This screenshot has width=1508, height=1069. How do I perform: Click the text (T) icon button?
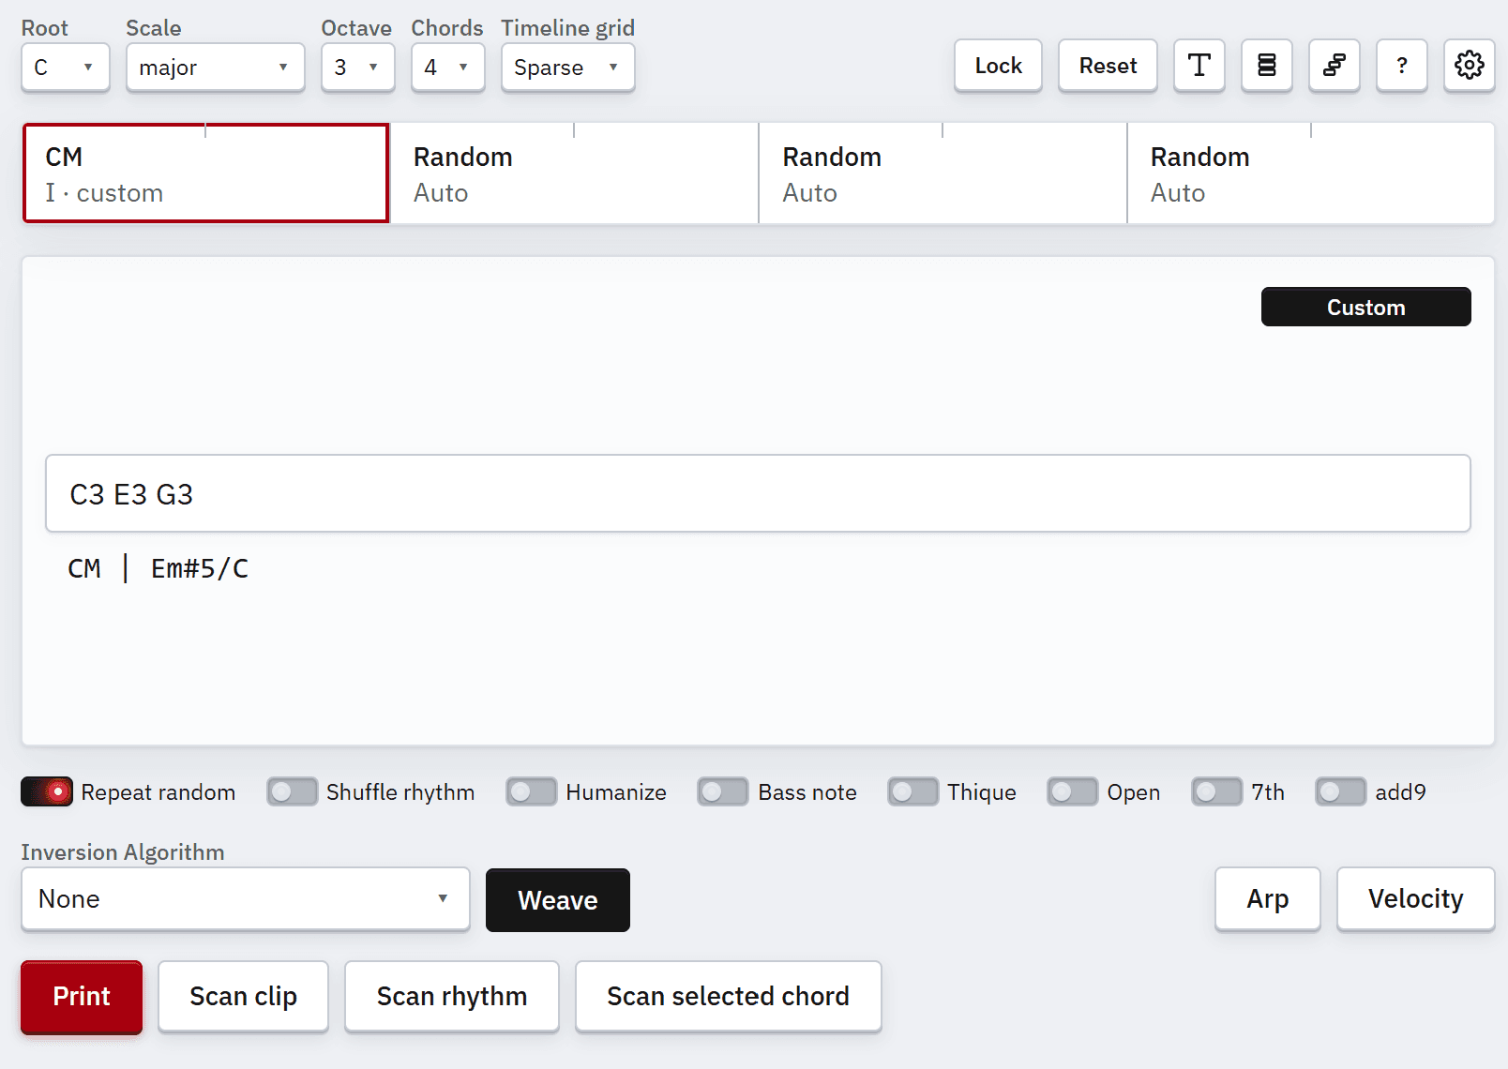(1199, 66)
